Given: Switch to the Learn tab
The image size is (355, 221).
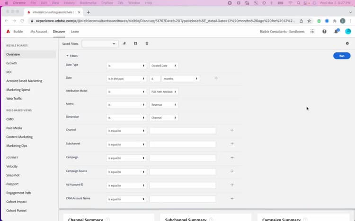Looking at the screenshot, I should 75,32.
